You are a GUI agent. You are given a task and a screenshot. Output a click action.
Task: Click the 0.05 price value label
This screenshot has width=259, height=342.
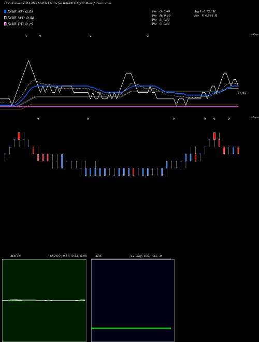click(x=242, y=93)
